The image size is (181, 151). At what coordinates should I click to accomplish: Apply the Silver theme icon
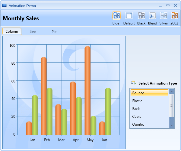point(164,15)
